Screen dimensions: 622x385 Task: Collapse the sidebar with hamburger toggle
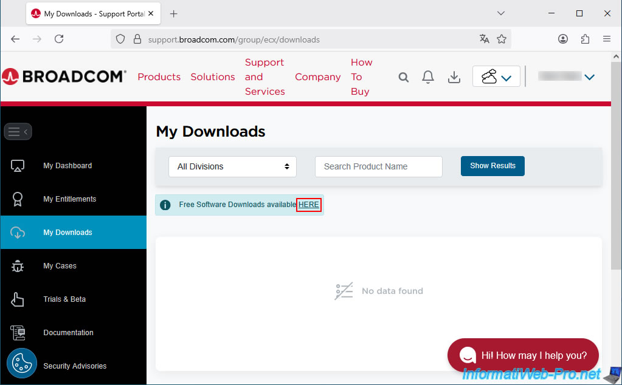(x=18, y=132)
